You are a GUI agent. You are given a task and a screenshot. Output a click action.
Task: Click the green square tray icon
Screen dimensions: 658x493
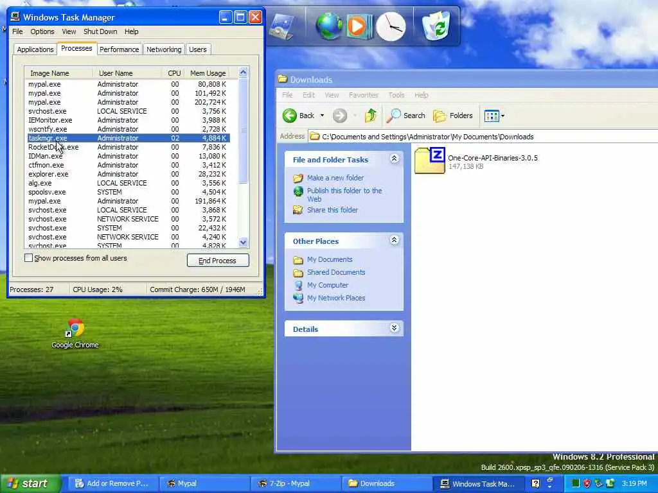click(576, 483)
